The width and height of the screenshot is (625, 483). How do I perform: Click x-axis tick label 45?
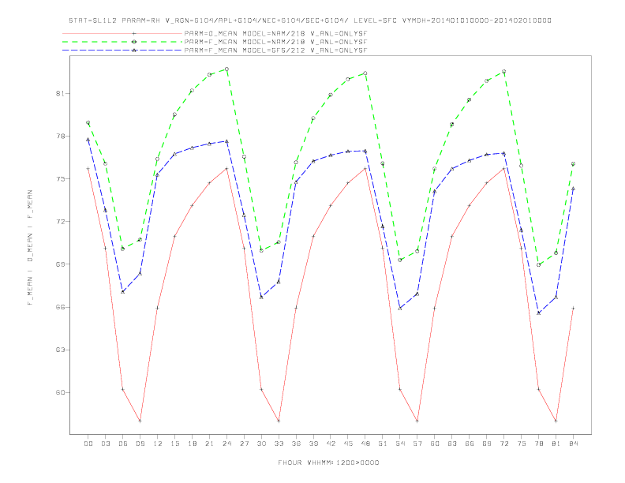click(348, 444)
